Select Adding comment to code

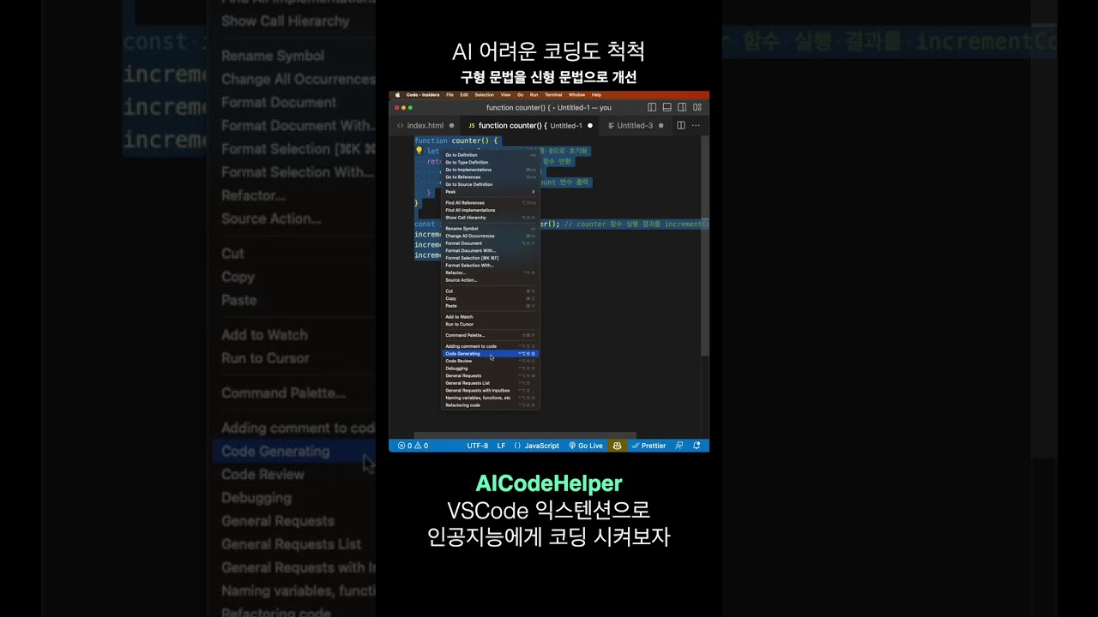coord(490,346)
